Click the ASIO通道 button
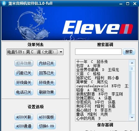 (24, 126)
